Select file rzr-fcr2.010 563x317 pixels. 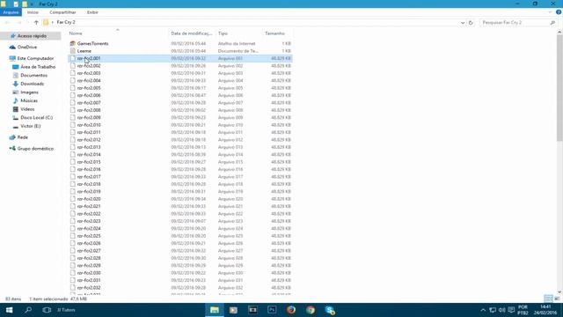pyautogui.click(x=89, y=125)
